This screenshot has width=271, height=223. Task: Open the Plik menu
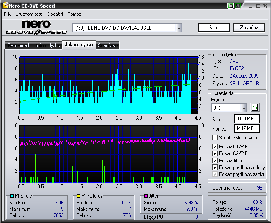(7, 14)
